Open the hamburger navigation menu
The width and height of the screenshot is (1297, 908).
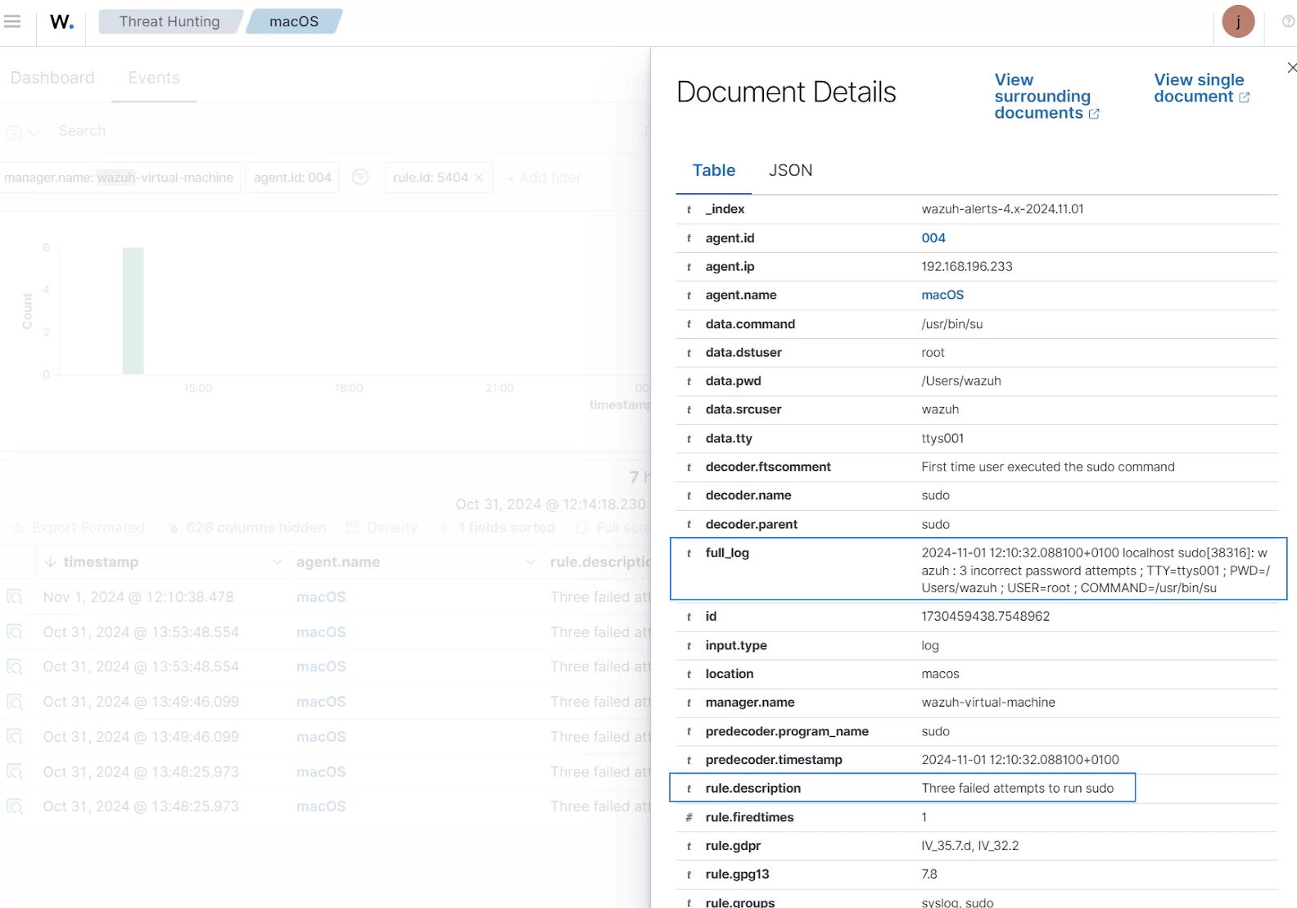(x=12, y=21)
